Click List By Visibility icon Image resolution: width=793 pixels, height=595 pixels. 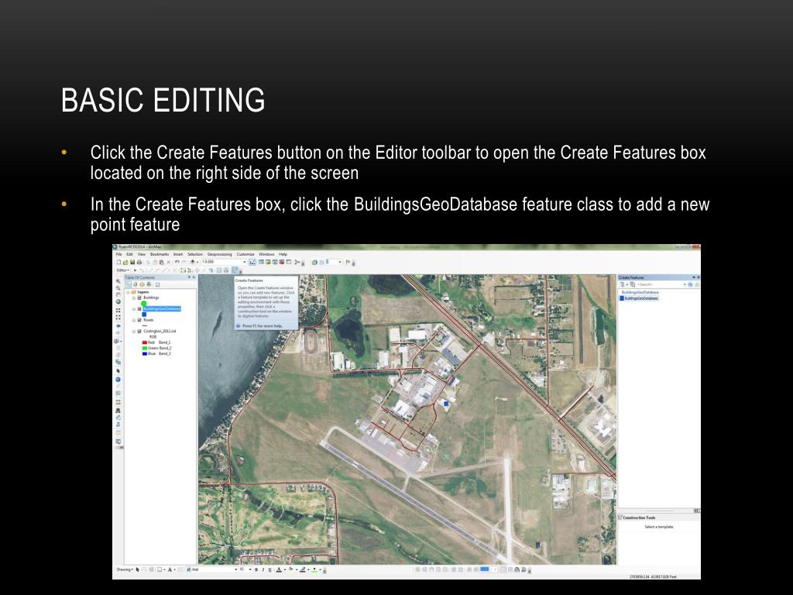(142, 284)
